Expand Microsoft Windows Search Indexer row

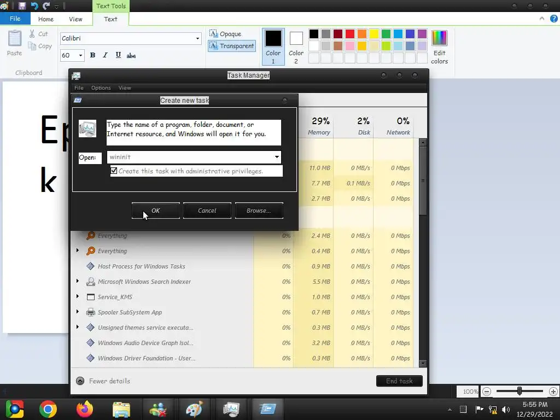point(78,282)
